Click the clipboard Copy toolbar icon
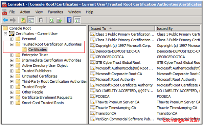The height and width of the screenshot is (125, 203). [x=41, y=20]
